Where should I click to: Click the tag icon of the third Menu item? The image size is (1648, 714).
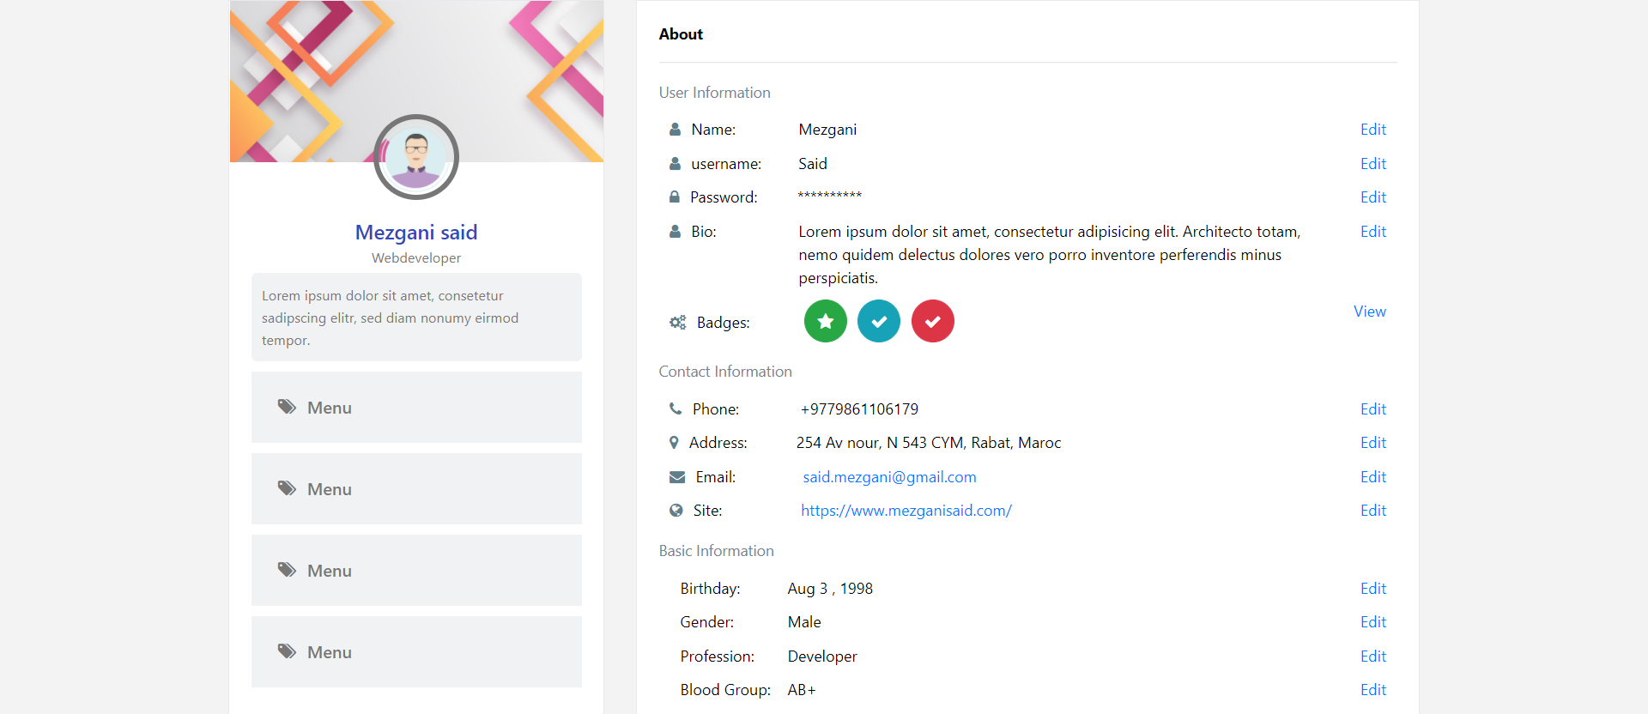click(x=287, y=570)
